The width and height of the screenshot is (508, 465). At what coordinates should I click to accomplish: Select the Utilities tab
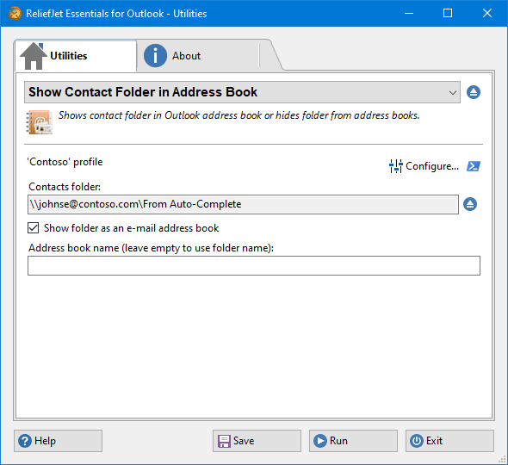76,56
